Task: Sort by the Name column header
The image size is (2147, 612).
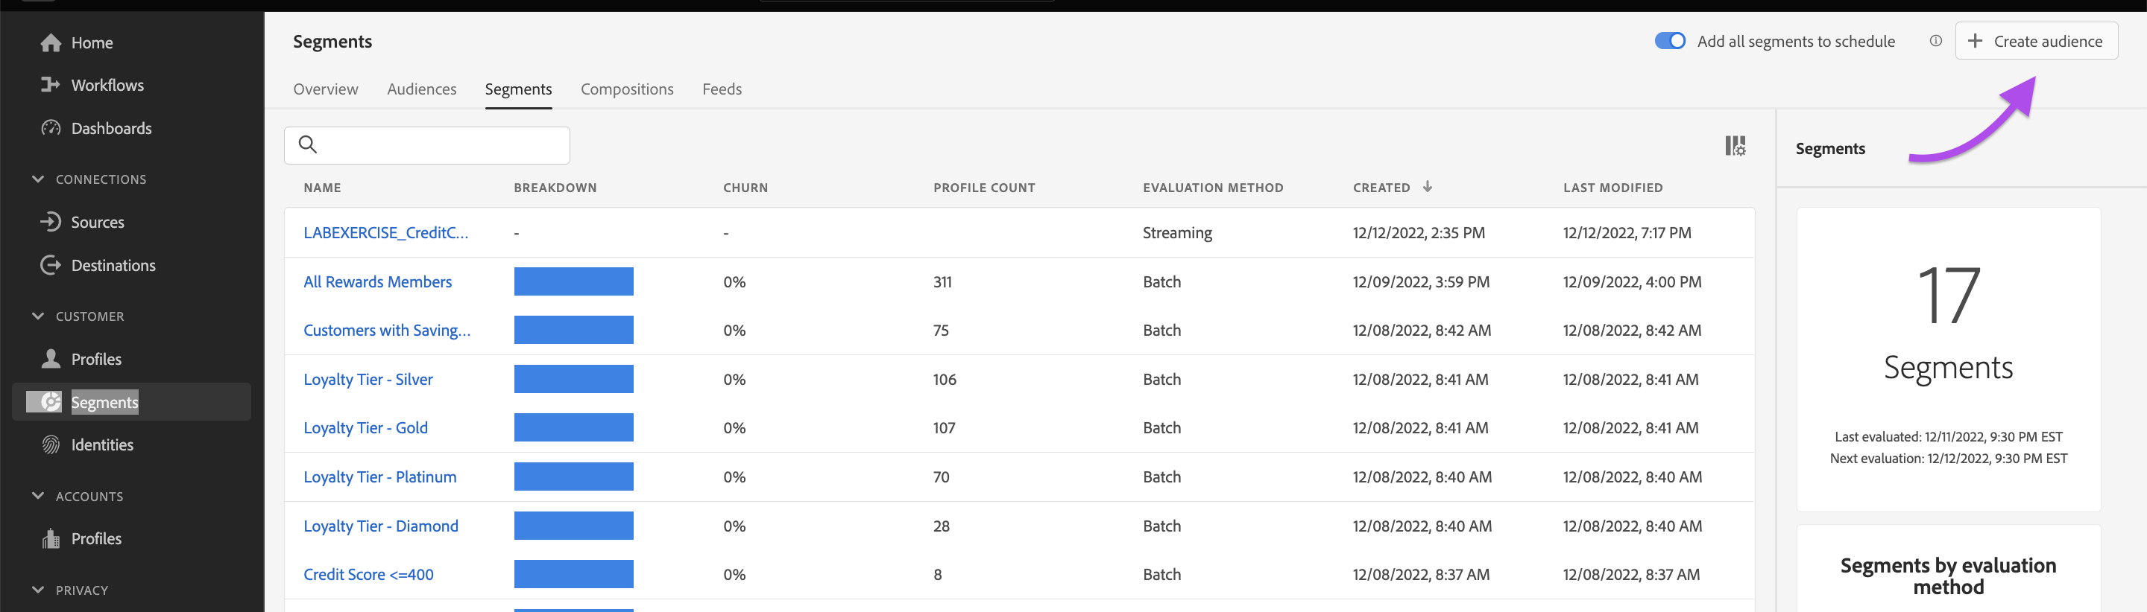Action: point(322,188)
